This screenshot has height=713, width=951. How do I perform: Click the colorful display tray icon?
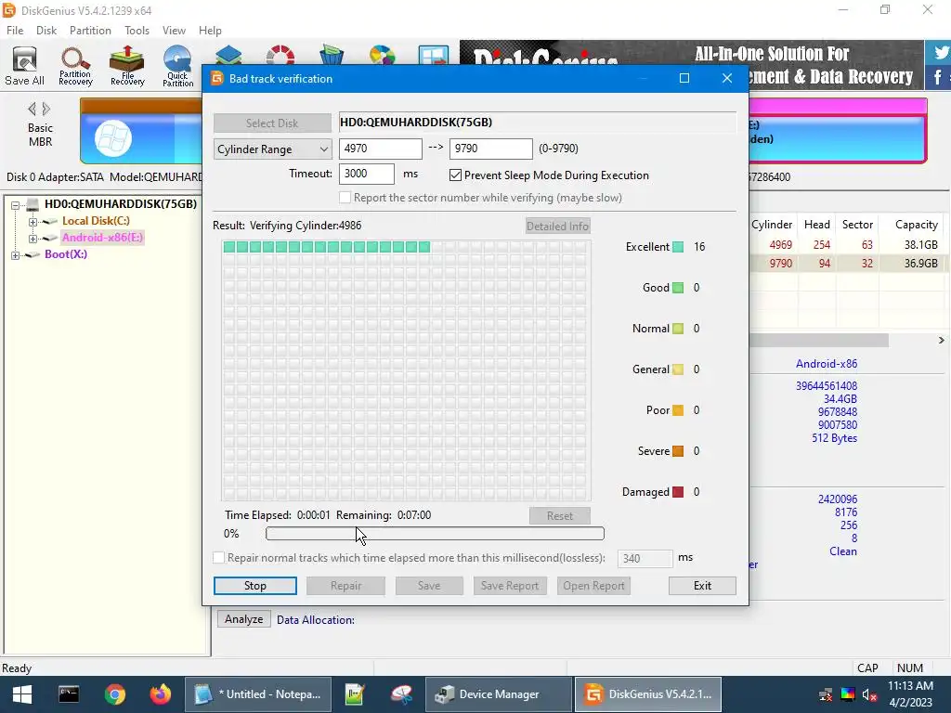(x=848, y=694)
